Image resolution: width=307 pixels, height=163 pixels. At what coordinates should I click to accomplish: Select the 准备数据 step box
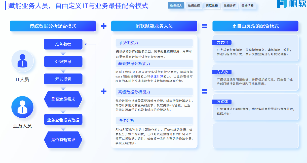pyautogui.click(x=63, y=44)
